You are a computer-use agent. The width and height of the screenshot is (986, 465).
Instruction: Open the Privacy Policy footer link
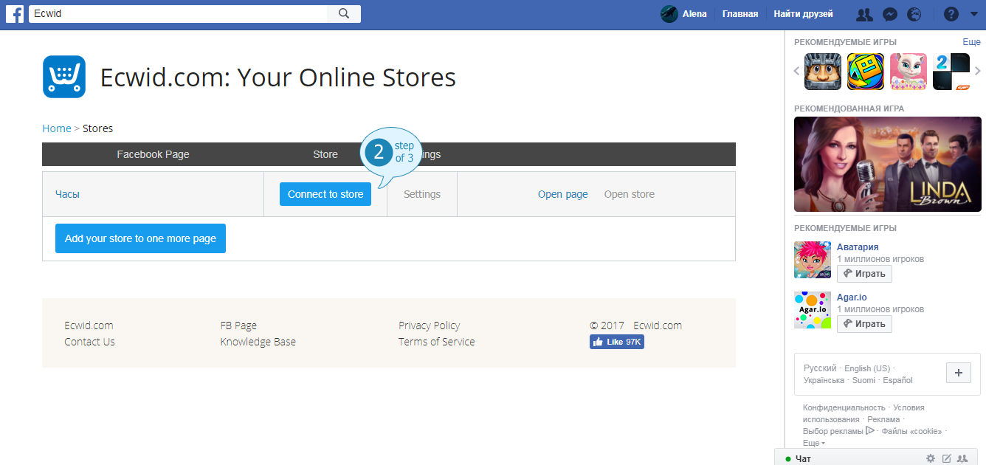429,325
